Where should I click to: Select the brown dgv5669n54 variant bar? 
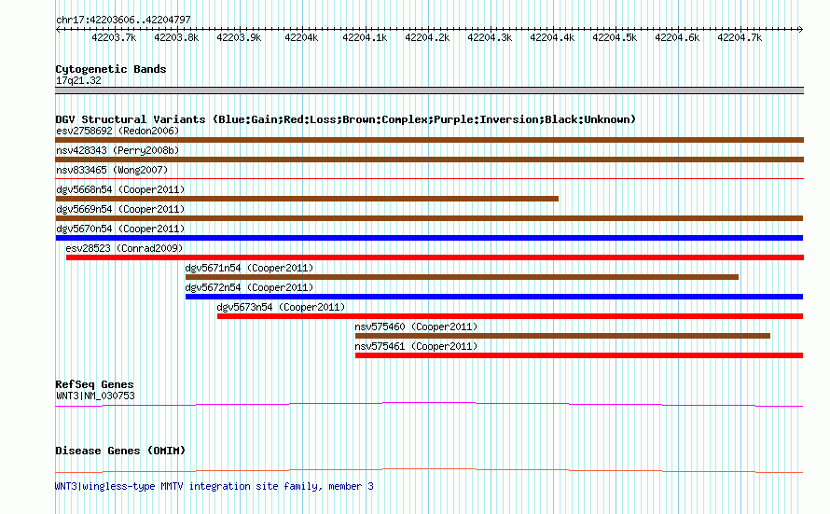coord(429,218)
